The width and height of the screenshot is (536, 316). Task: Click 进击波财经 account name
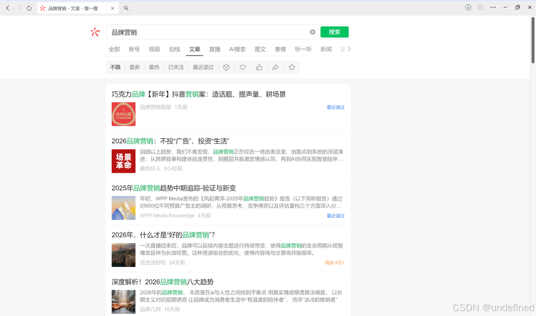tap(153, 263)
